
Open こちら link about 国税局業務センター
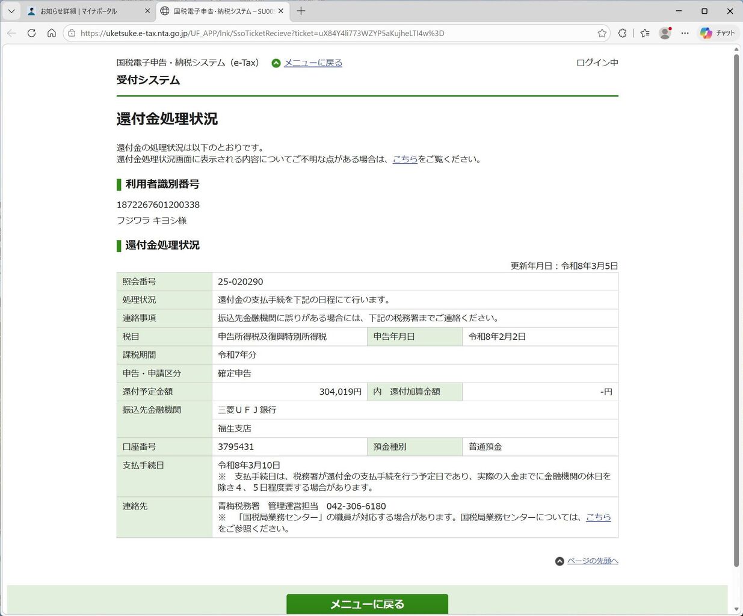598,517
